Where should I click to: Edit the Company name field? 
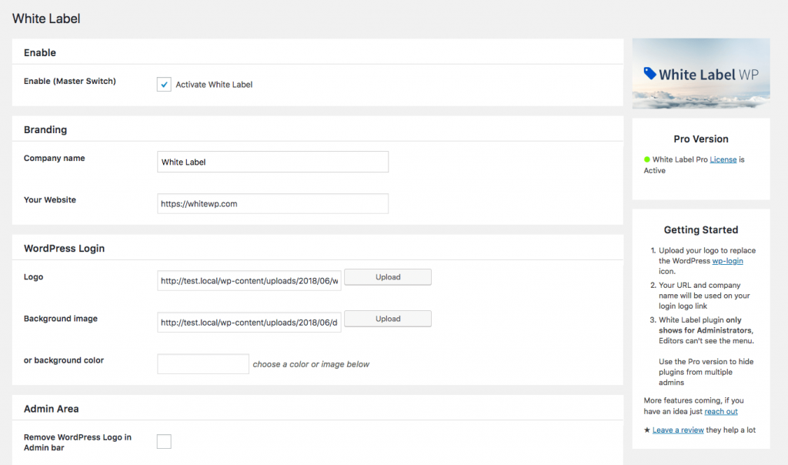272,162
